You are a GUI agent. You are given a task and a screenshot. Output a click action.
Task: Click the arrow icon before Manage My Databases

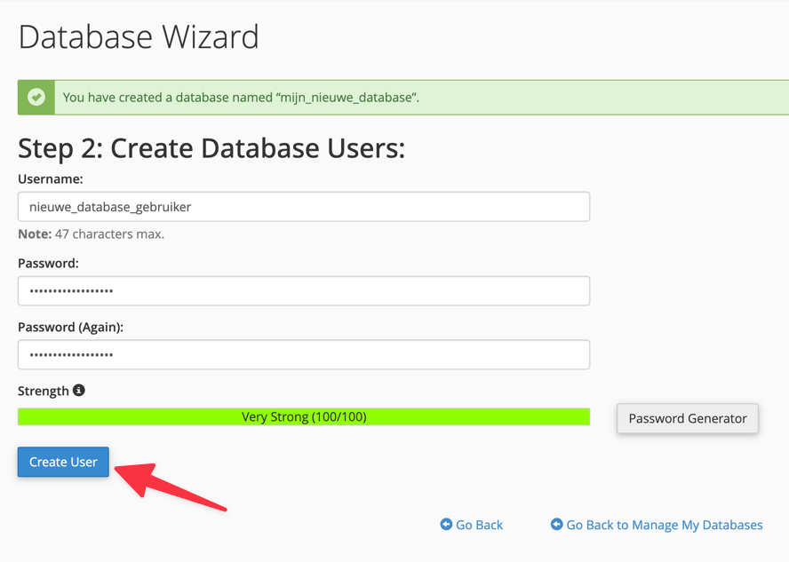point(557,524)
